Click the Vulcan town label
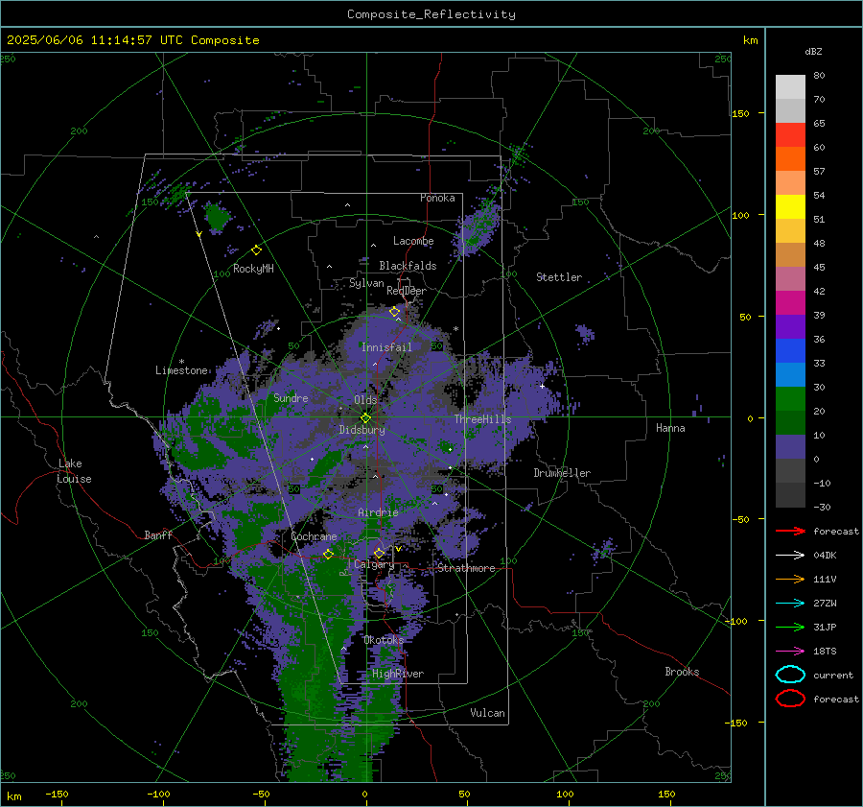The height and width of the screenshot is (807, 863). tap(487, 713)
